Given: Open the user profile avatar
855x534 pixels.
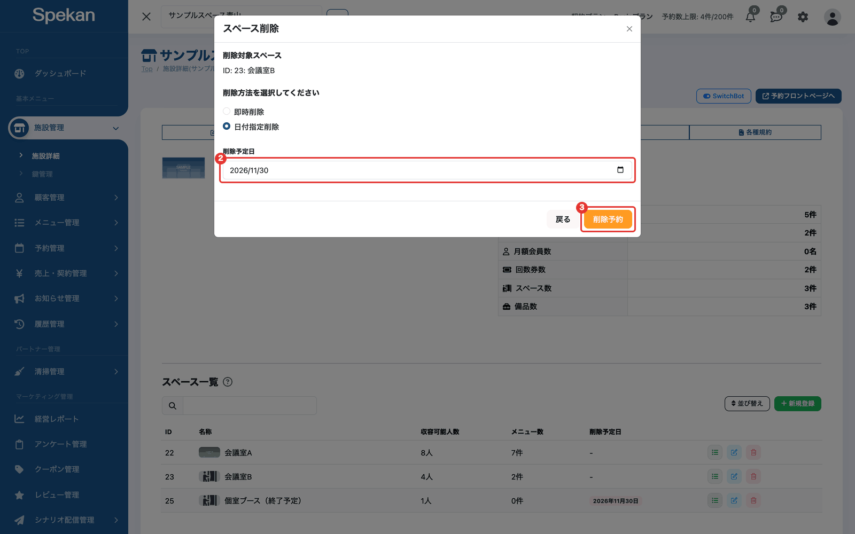Looking at the screenshot, I should 832,17.
